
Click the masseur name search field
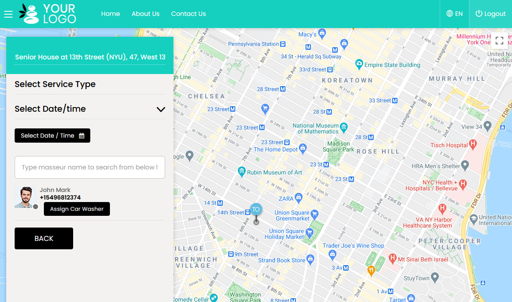tap(89, 167)
